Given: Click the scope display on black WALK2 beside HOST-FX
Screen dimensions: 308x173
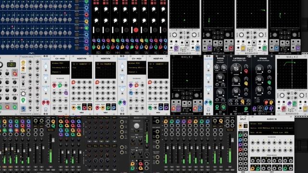Looking at the screenshot, I should tap(187, 74).
